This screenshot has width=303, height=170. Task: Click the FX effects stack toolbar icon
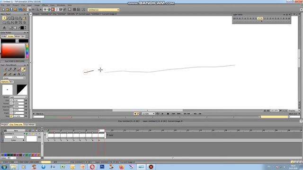coord(33,9)
